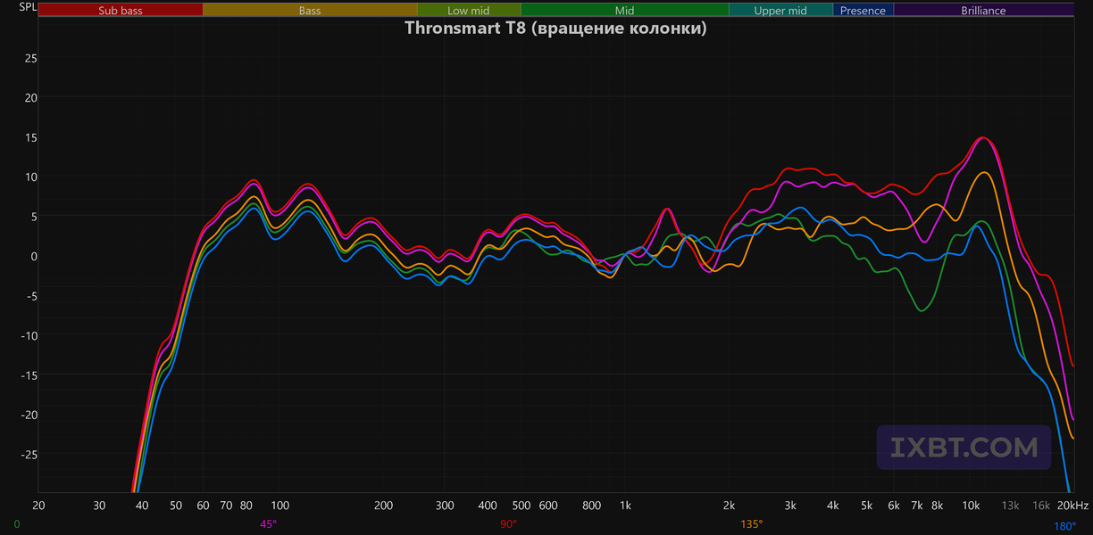Click the Brilliance band label
1093x535 pixels.
(983, 11)
